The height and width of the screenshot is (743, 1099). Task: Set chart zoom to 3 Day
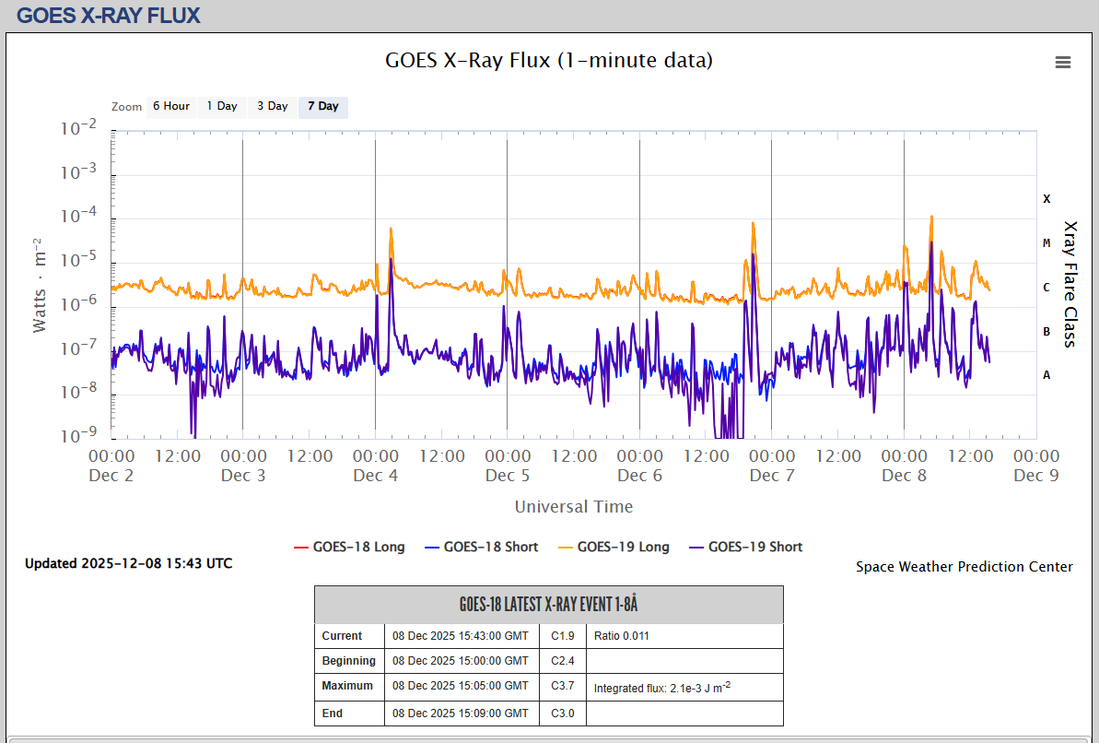coord(272,107)
